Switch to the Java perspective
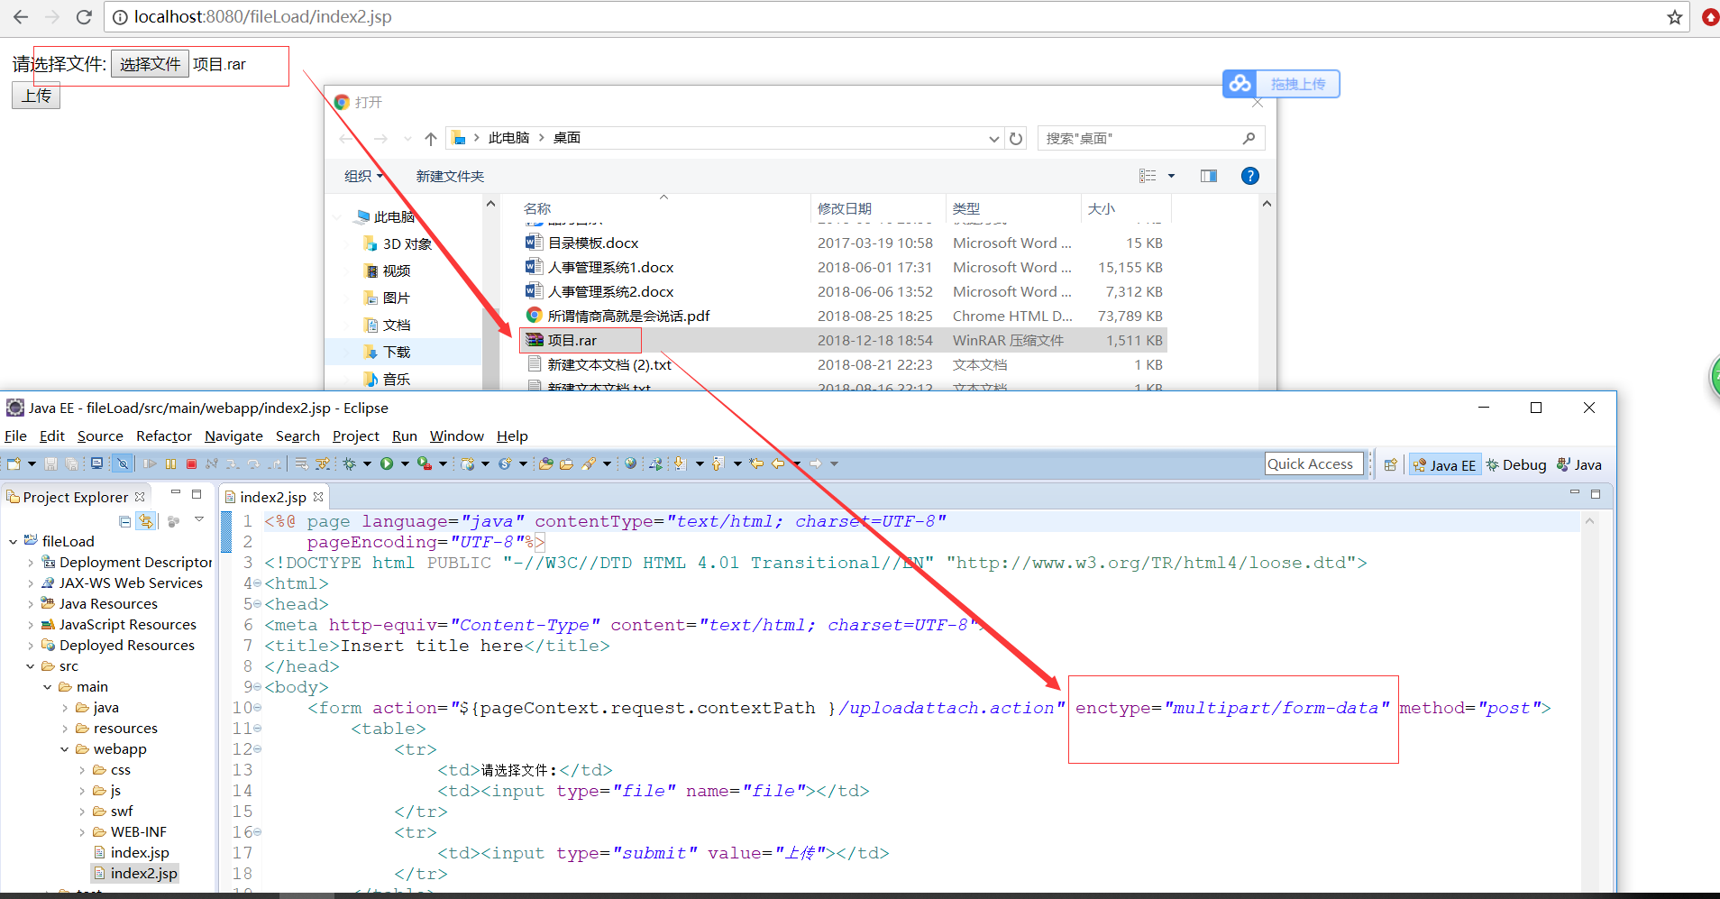Image resolution: width=1720 pixels, height=899 pixels. point(1579,464)
